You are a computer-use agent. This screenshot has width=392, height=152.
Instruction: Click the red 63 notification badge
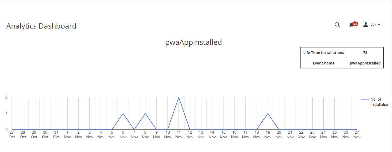(355, 24)
